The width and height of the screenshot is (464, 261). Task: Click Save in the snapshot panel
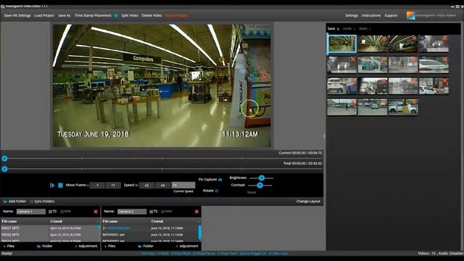pyautogui.click(x=333, y=29)
